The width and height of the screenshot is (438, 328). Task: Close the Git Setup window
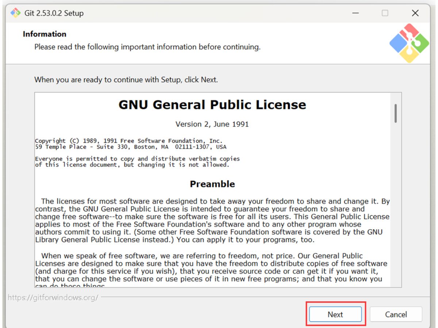click(415, 13)
